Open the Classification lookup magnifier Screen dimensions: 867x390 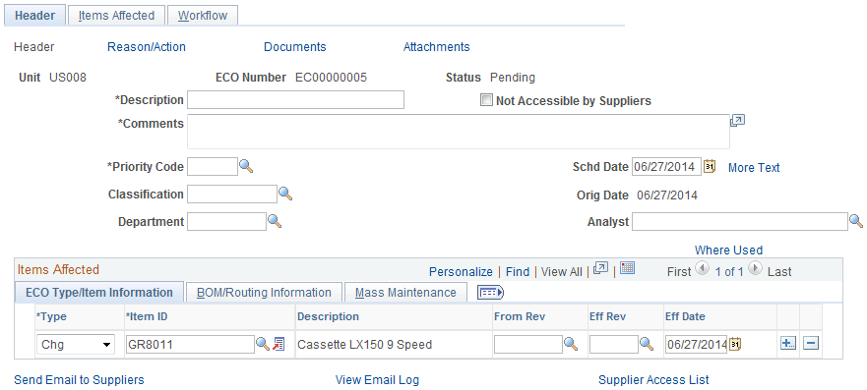pyautogui.click(x=284, y=194)
